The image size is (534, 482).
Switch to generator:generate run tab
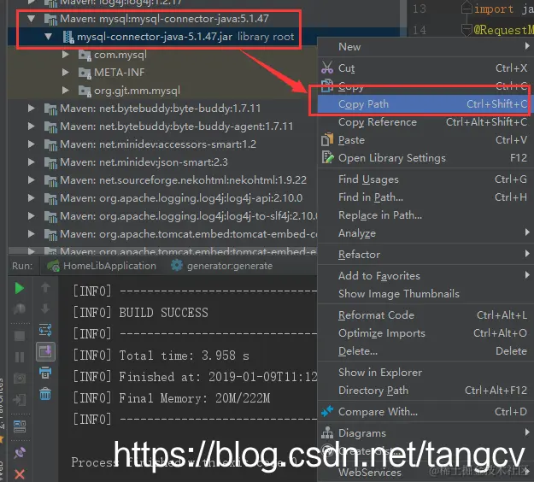(x=221, y=266)
